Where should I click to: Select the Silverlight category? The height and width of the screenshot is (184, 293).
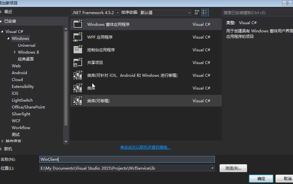click(x=21, y=114)
